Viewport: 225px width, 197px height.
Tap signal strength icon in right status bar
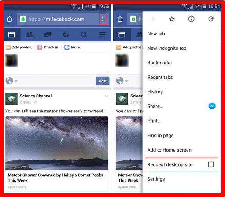[x=191, y=7]
